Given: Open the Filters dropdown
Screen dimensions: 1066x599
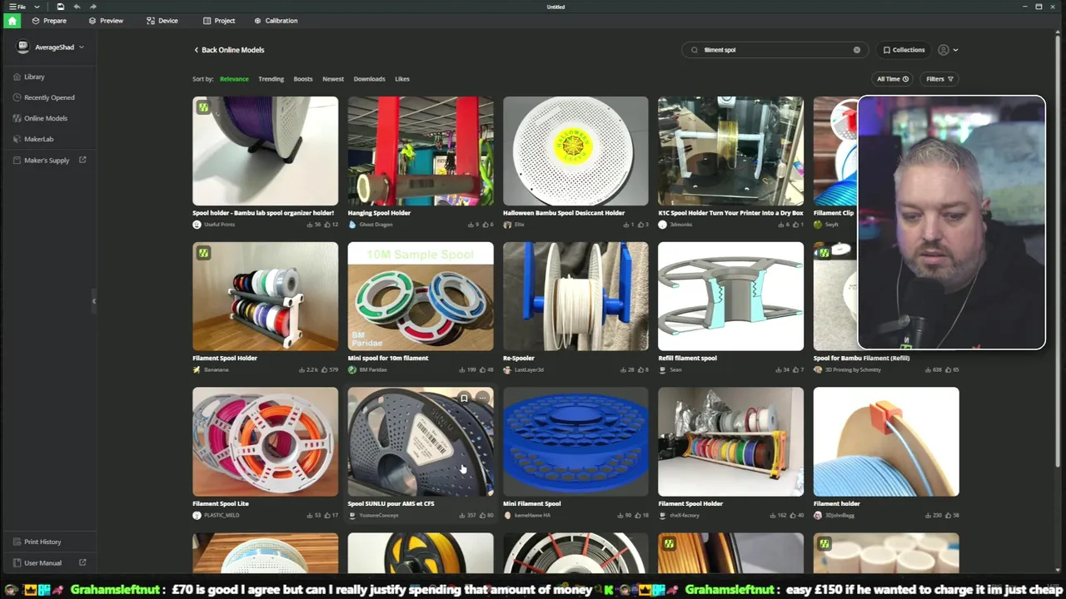Looking at the screenshot, I should point(939,79).
